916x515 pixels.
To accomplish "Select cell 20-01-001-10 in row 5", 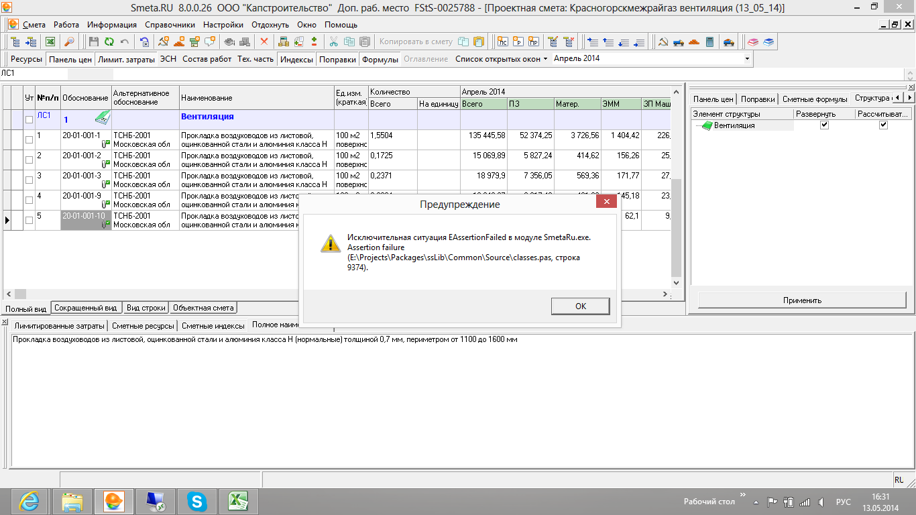I will (x=87, y=221).
